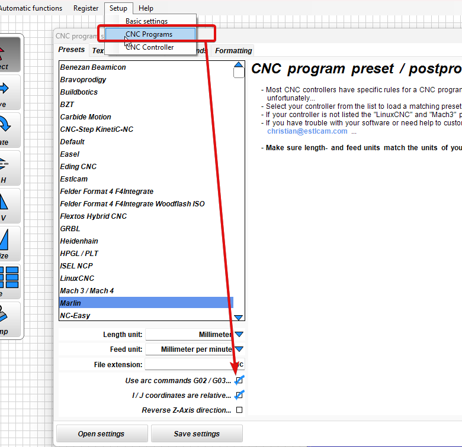Image resolution: width=462 pixels, height=447 pixels.
Task: Expand the Feed unit dropdown
Action: (239, 349)
